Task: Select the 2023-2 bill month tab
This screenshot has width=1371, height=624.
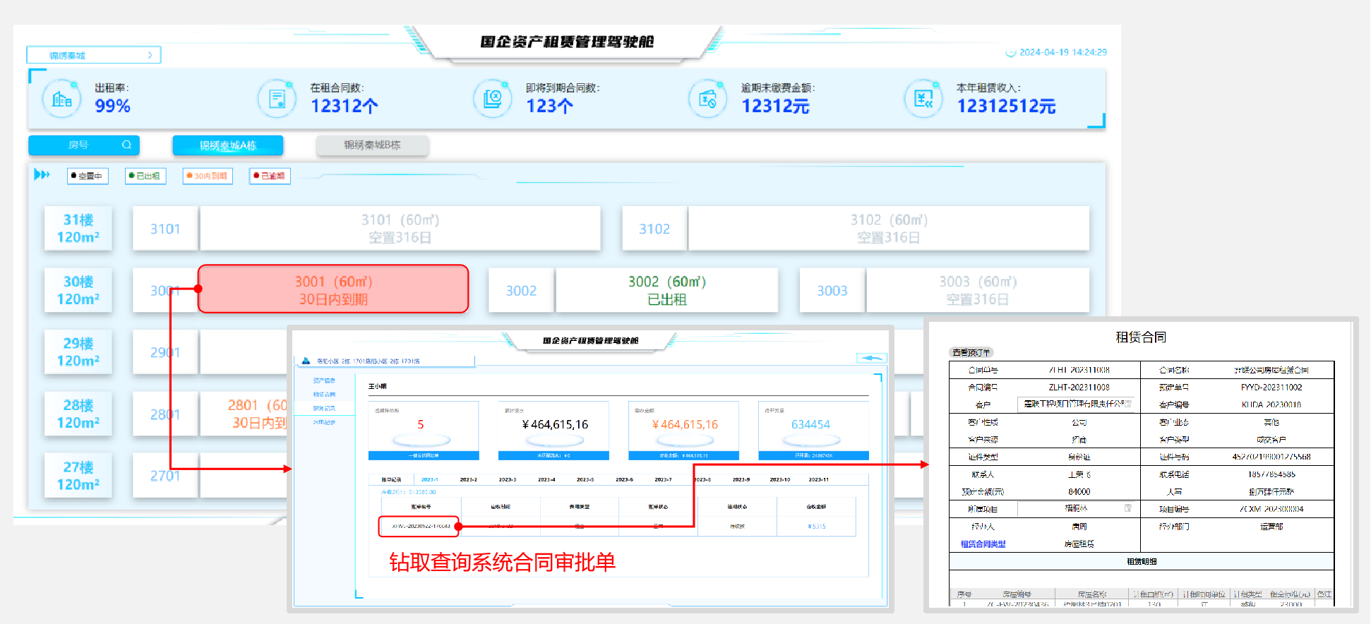Action: click(468, 479)
